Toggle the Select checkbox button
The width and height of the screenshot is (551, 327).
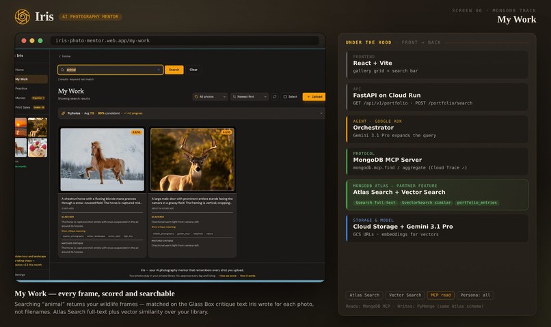[x=291, y=96]
